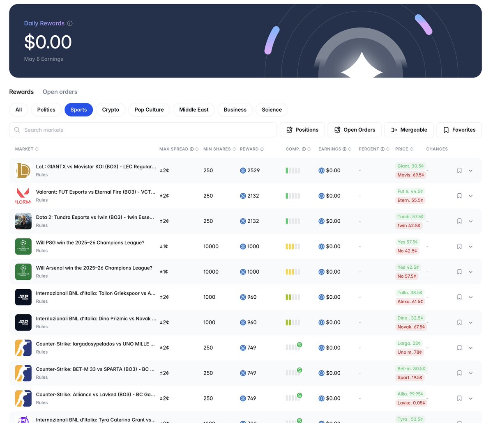Click competition bar for PSG market

[x=293, y=247]
